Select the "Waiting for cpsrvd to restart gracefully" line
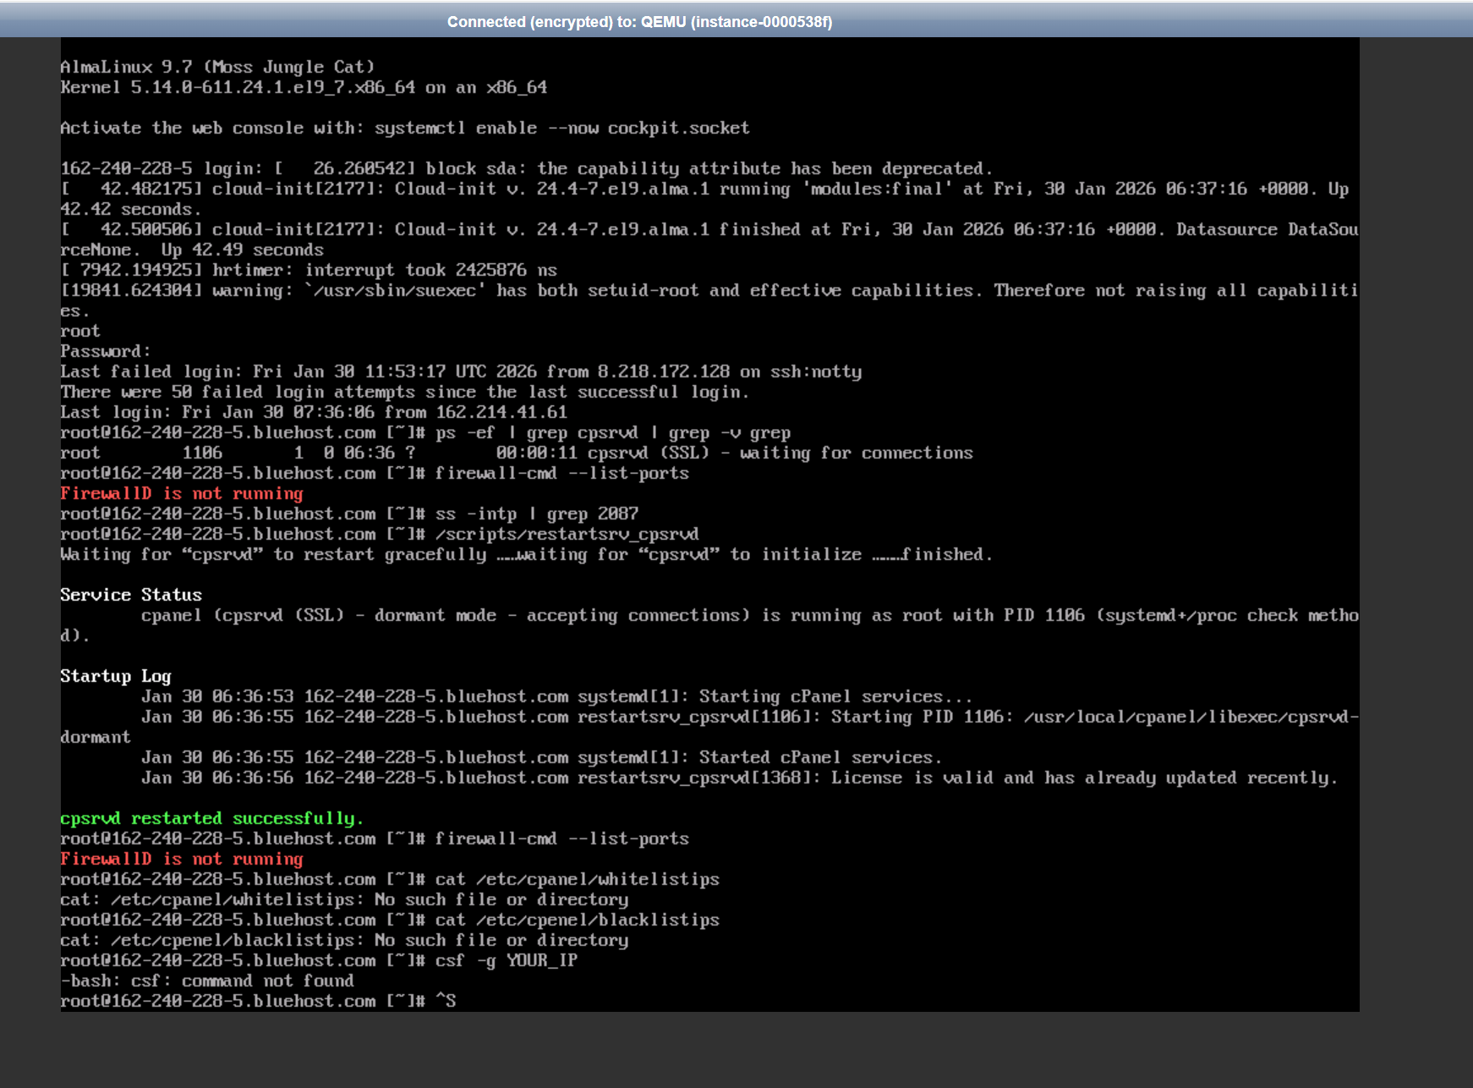This screenshot has width=1473, height=1088. tap(526, 554)
